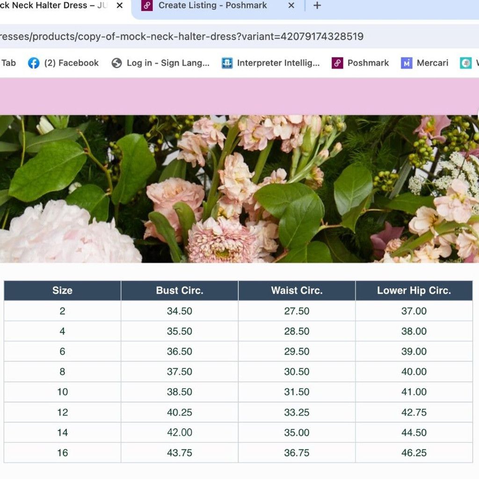Viewport: 479px width, 479px height.
Task: Close the Create Listing - Poshmark tab
Action: 291,5
